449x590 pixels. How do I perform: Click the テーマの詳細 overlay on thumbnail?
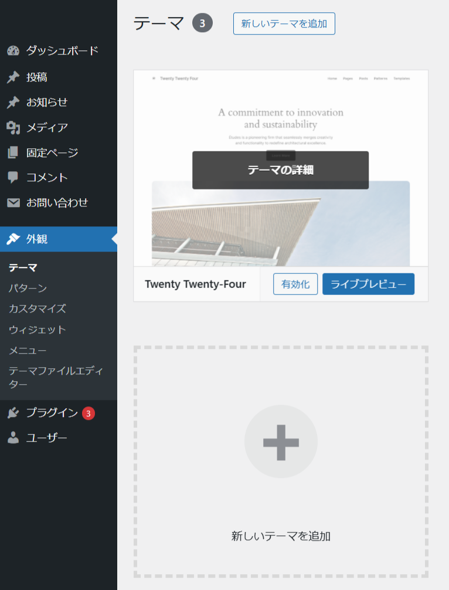[x=280, y=170]
